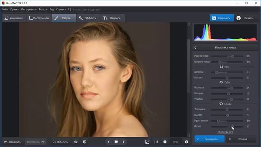Click the Улыбка slider handle
Image resolution: width=261 pixels, height=147 pixels.
coord(231,99)
